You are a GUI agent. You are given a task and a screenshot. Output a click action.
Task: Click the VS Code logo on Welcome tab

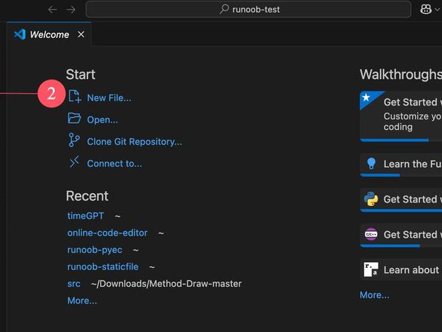20,34
